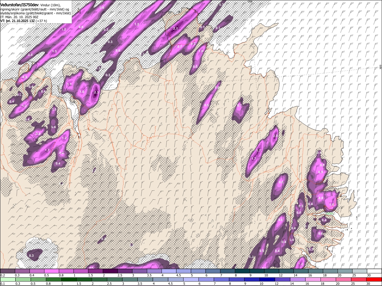The width and height of the screenshot is (382, 286).
Task: Click the '1.3' precipitation value on the map
Action: click(x=54, y=51)
